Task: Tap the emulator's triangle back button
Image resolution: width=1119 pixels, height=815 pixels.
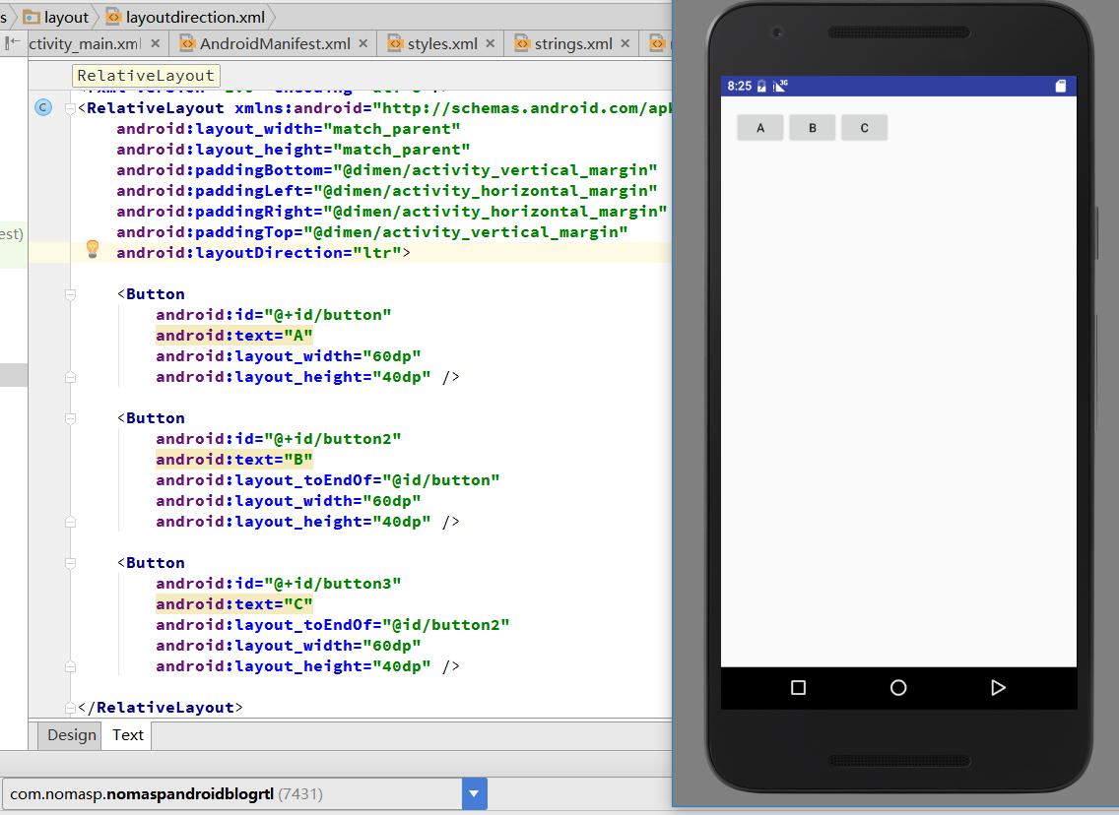Action: coord(999,687)
